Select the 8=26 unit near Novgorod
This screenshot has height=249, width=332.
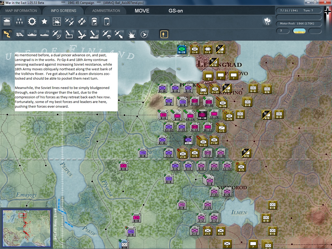tap(227, 192)
